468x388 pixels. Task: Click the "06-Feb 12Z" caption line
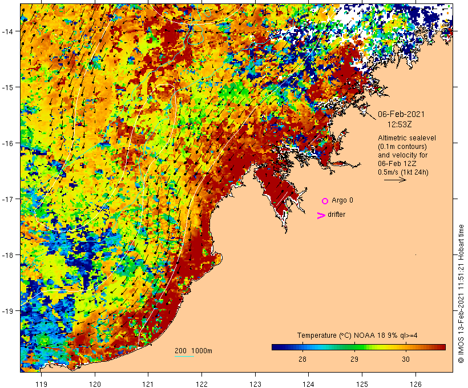click(x=397, y=164)
